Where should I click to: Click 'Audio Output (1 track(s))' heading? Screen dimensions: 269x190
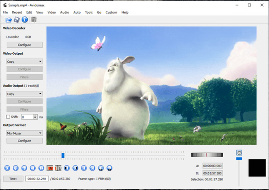(x=21, y=86)
